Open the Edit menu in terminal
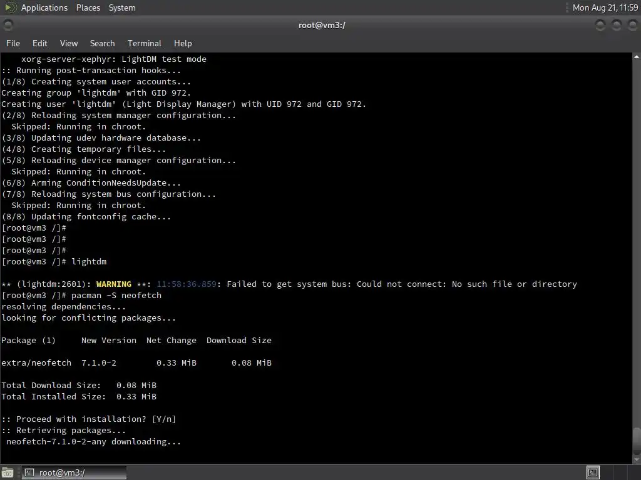 pos(39,43)
